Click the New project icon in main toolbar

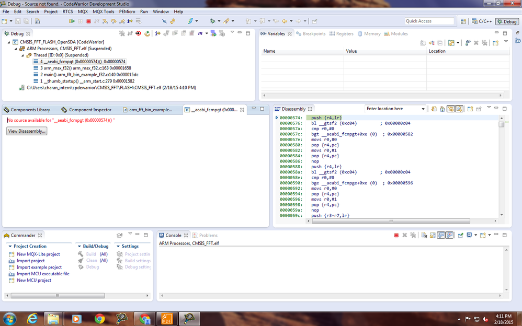click(x=5, y=21)
